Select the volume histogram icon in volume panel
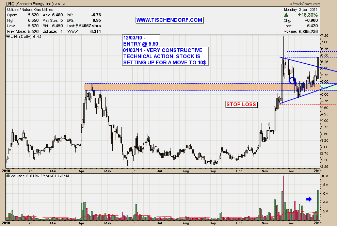The image size is (337, 226). click(8, 176)
